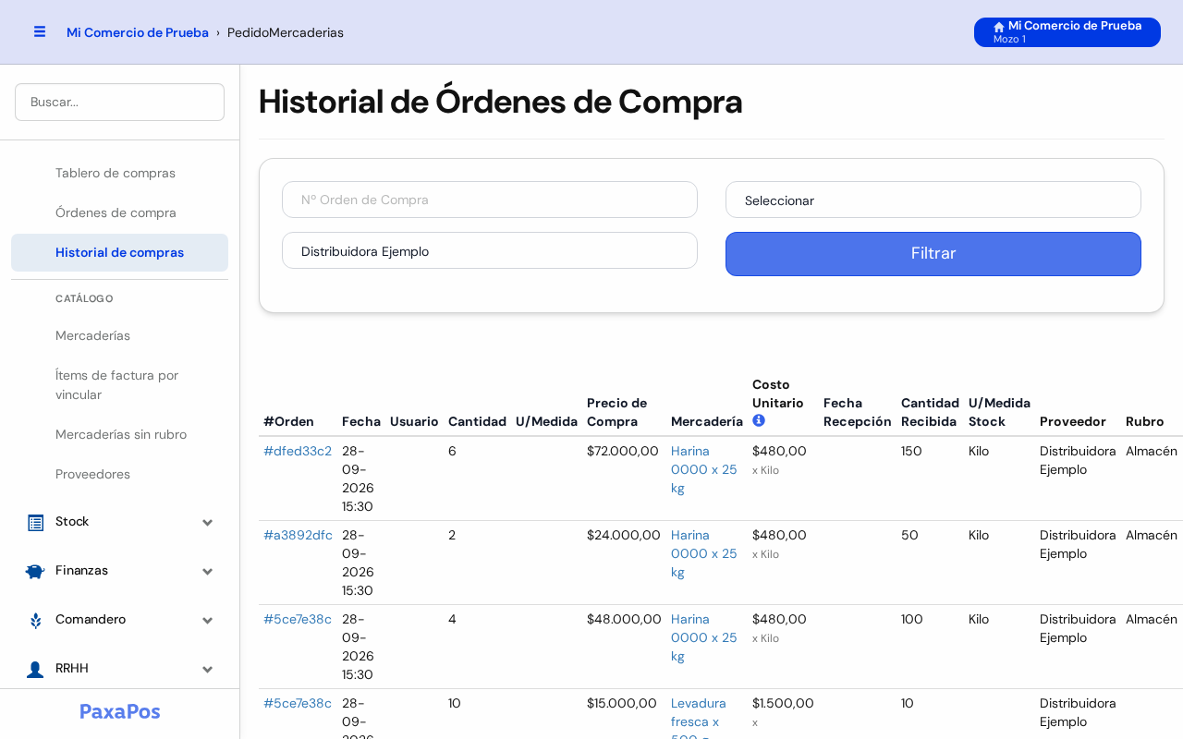Click the Finanzas piggy bank icon
This screenshot has height=739, width=1183.
(x=35, y=571)
